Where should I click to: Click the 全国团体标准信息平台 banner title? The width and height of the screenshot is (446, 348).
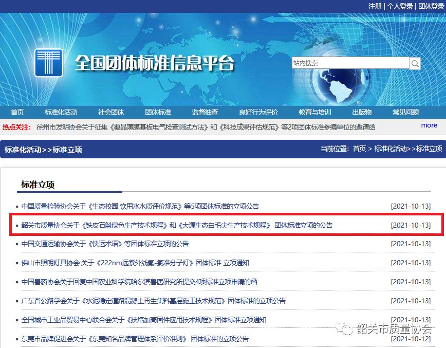(155, 63)
